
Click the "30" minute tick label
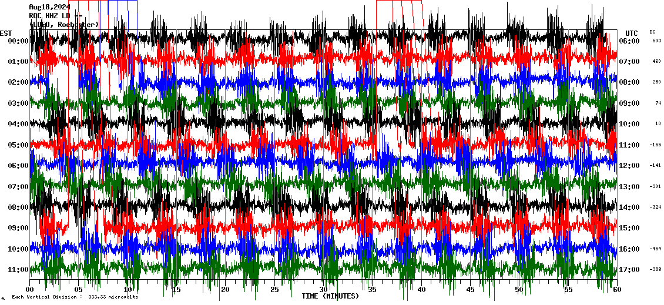324,290
